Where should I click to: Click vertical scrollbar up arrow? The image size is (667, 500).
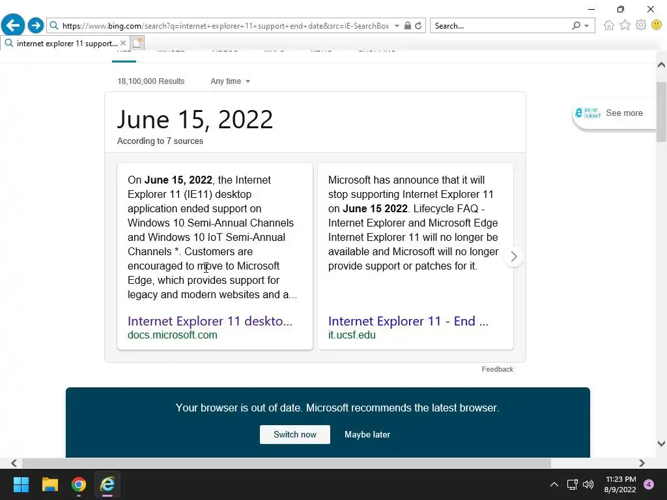pyautogui.click(x=661, y=65)
